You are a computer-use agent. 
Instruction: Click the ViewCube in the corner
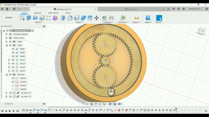tap(202, 31)
